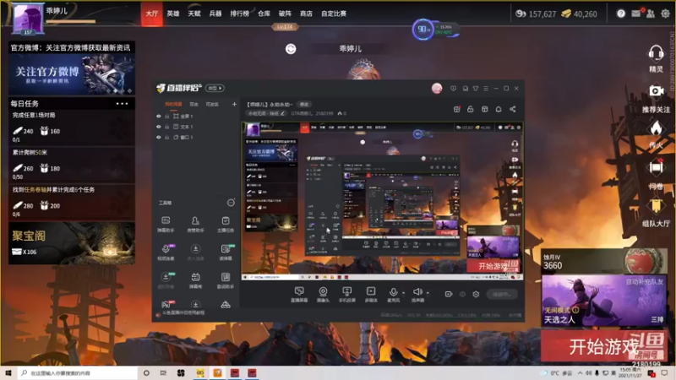Screen dimensions: 676x380
Task: Toggle visibility eye for the 窗口 1 source
Action: pos(159,137)
